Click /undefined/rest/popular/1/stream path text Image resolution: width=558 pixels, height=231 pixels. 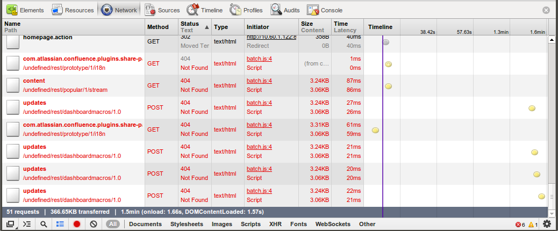pyautogui.click(x=65, y=90)
